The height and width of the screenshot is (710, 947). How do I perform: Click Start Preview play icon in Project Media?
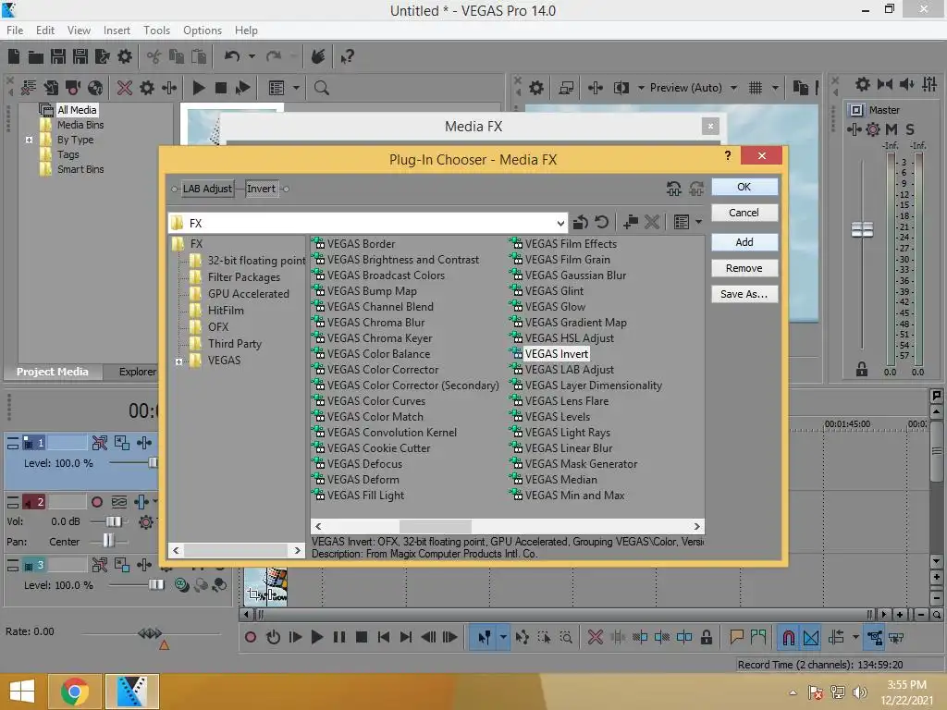(x=198, y=88)
